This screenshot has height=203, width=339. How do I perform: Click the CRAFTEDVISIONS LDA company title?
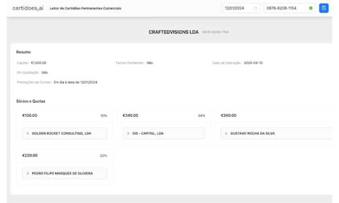point(173,32)
